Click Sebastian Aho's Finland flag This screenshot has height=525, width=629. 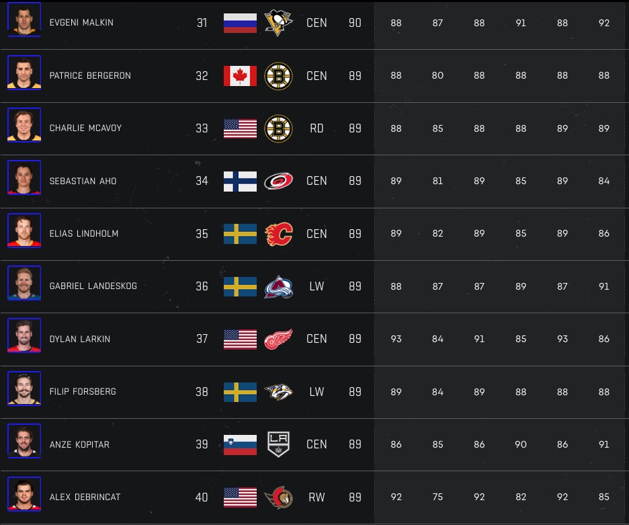(x=240, y=181)
